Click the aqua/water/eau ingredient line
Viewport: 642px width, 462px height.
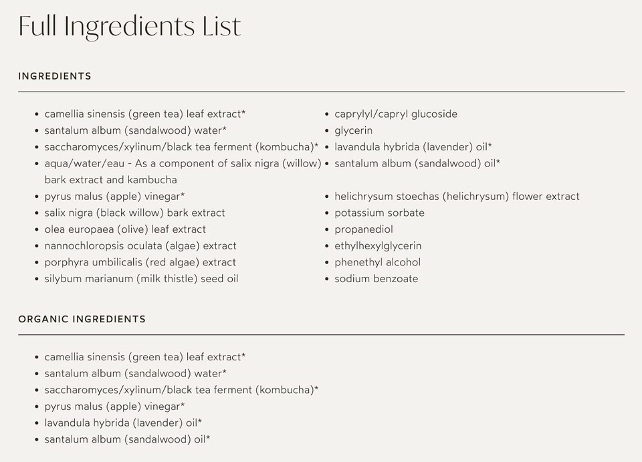coord(183,164)
